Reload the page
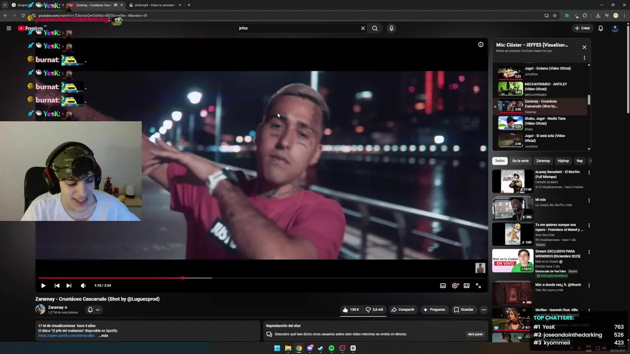630x354 pixels. [23, 15]
